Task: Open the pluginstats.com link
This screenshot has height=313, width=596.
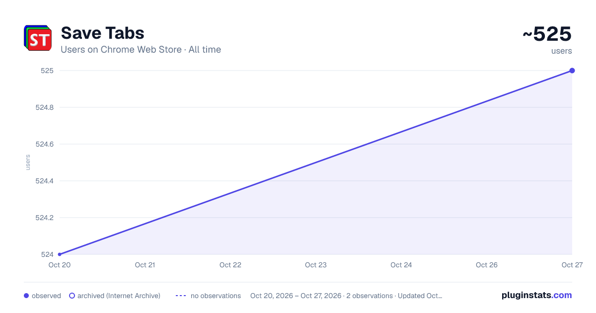Action: 537,295
